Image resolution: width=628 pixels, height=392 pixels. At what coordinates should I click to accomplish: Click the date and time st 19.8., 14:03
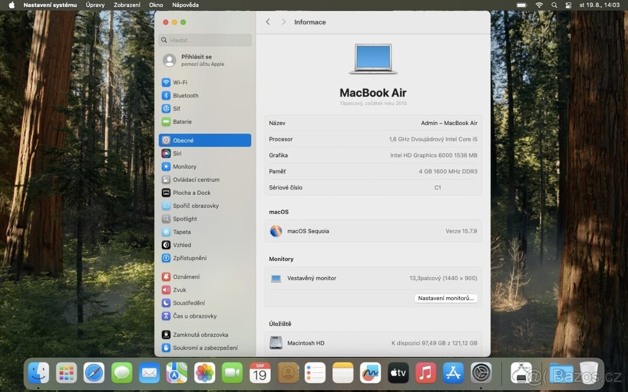click(x=599, y=5)
